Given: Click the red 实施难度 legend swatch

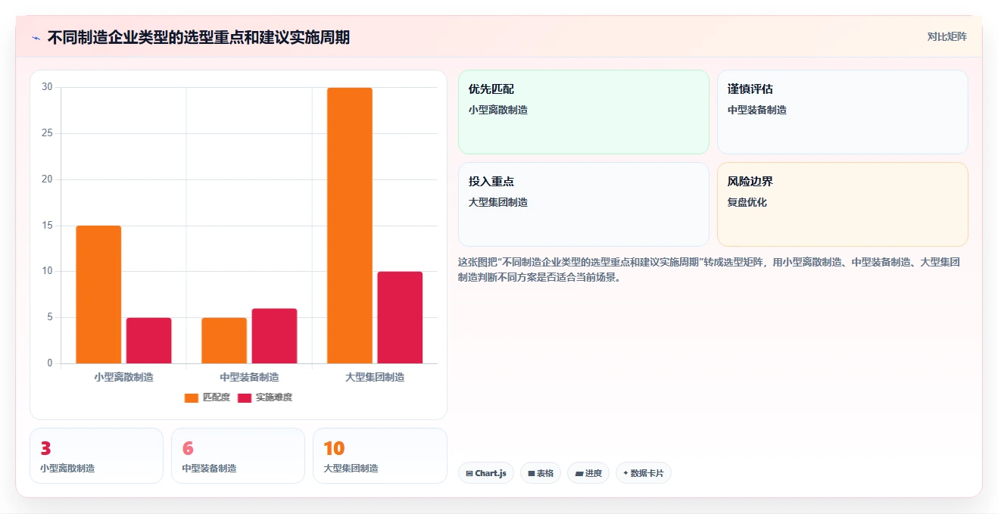Looking at the screenshot, I should pos(245,398).
